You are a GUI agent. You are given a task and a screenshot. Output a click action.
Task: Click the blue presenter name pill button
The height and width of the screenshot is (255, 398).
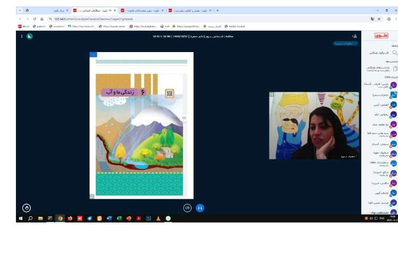[345, 44]
